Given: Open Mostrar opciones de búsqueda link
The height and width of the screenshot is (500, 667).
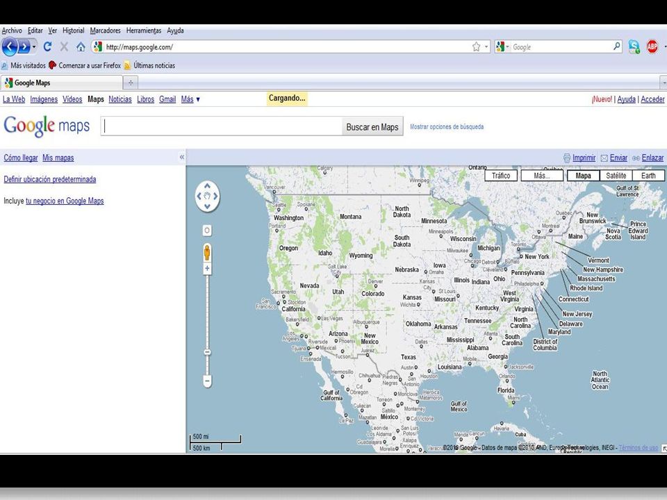Looking at the screenshot, I should (x=447, y=126).
